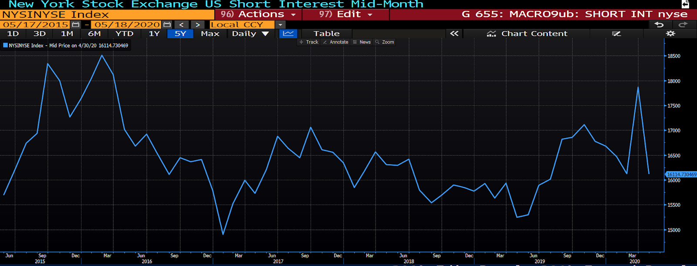The width and height of the screenshot is (697, 266).
Task: Enable the Track crosshair tool
Action: (309, 42)
